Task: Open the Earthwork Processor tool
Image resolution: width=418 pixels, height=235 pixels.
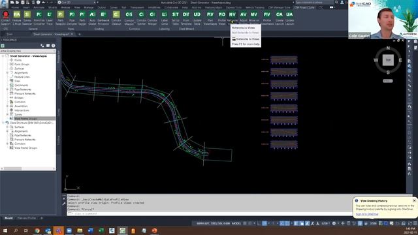Action: pos(103,18)
